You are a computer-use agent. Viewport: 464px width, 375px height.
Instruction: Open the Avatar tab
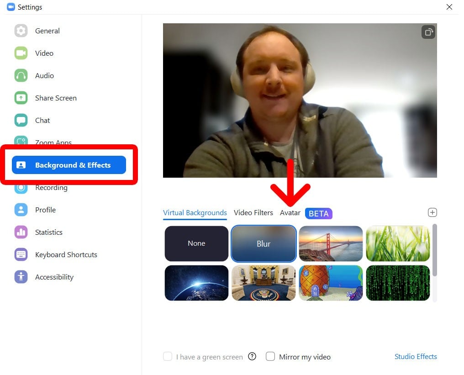[290, 212]
